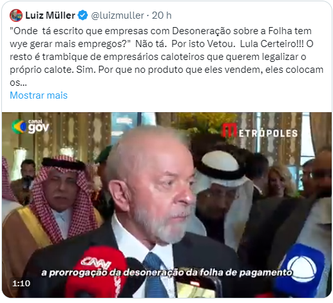Open the 20 h timestamp link
This screenshot has width=333, height=303.
pyautogui.click(x=162, y=15)
